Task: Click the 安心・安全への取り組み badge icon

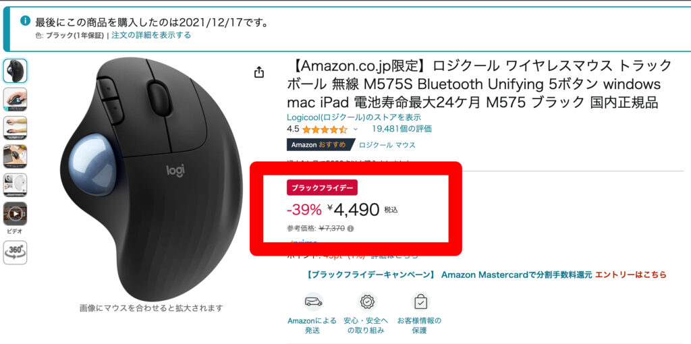Action: pos(366,302)
